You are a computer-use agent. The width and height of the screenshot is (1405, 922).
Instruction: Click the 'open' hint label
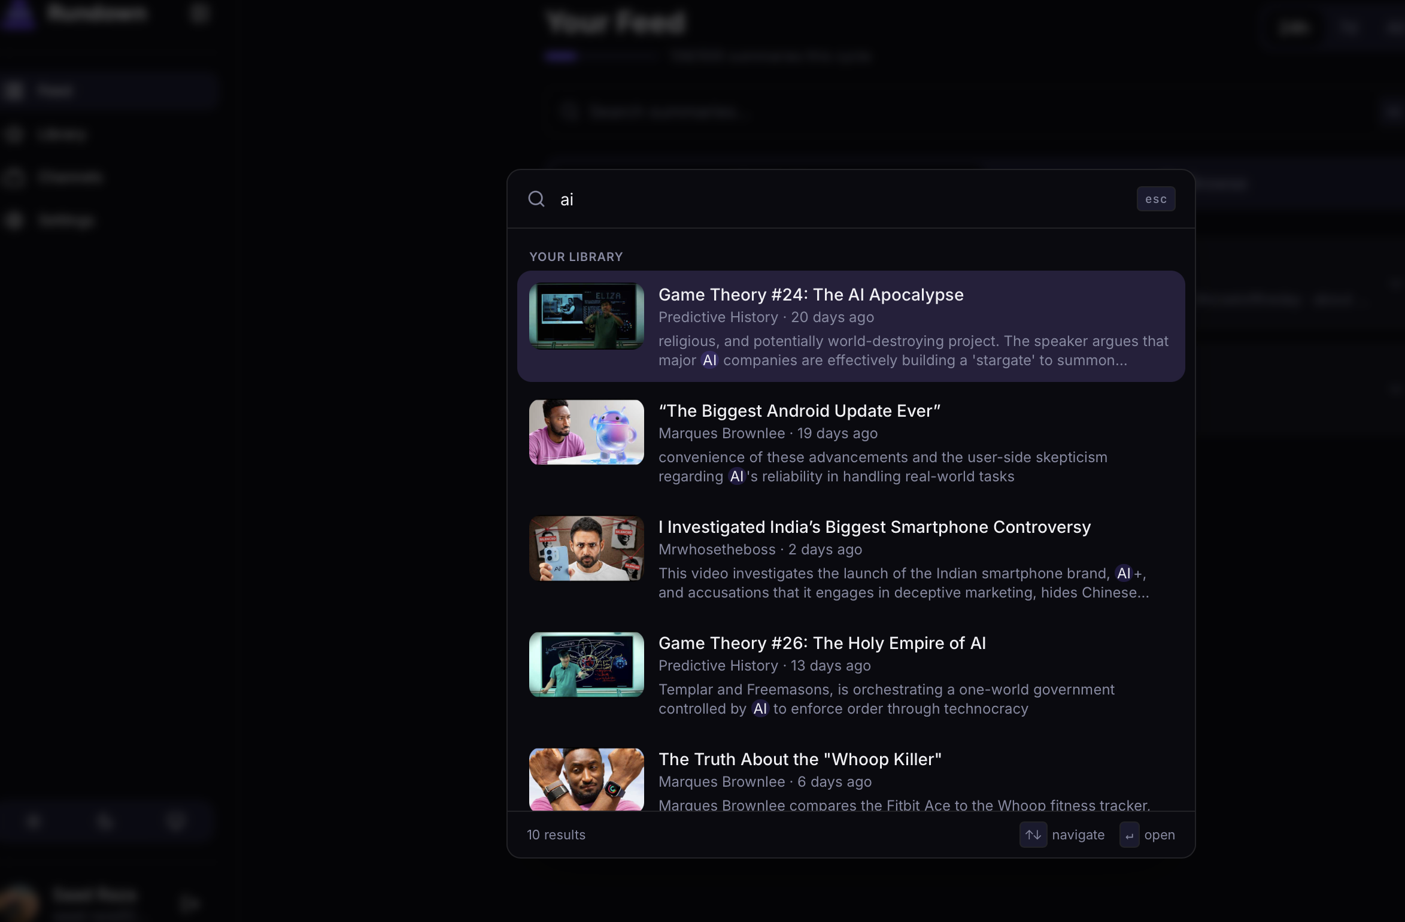pos(1159,835)
